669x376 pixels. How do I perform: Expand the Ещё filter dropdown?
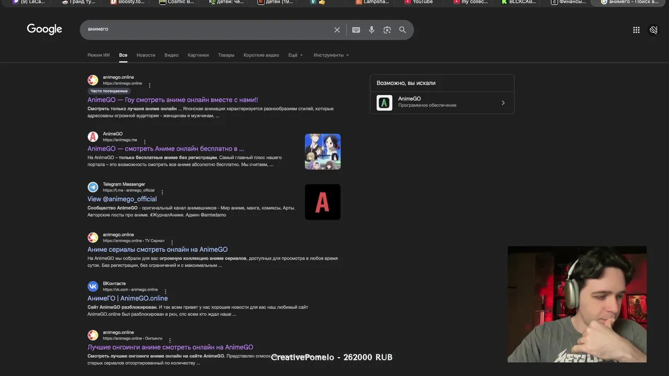pos(295,55)
